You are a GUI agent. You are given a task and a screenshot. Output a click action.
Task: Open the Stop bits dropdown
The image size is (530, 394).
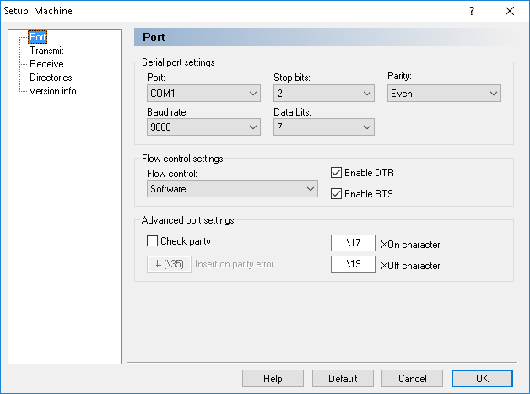[x=323, y=94]
